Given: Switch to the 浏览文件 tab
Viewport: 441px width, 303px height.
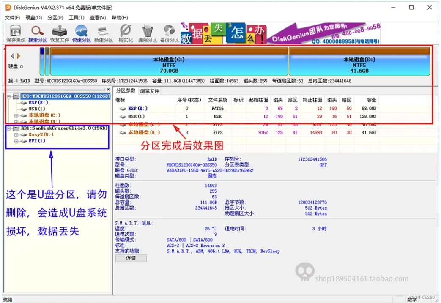Looking at the screenshot, I should point(150,91).
